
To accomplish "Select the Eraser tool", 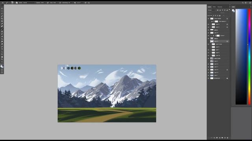I will point(2,36).
